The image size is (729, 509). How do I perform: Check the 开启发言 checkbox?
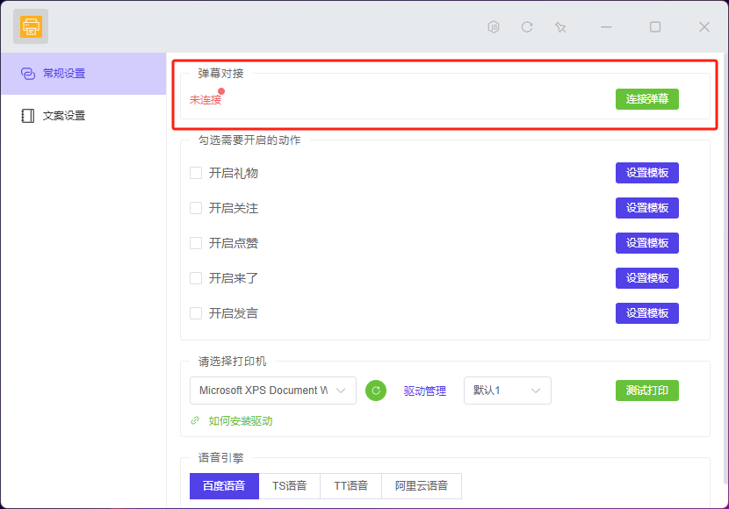tap(196, 313)
